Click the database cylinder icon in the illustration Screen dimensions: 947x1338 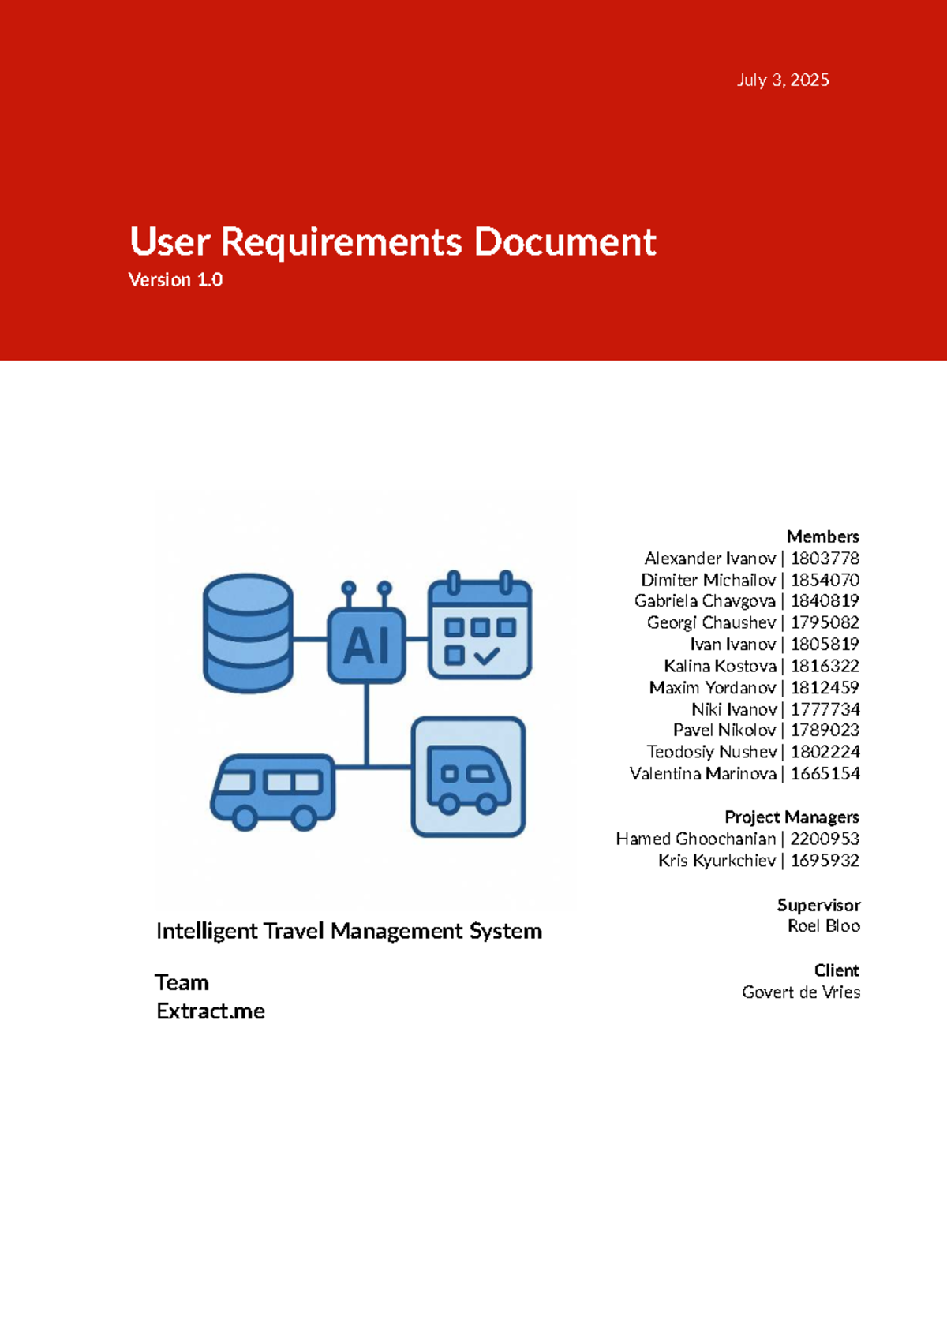(x=248, y=633)
